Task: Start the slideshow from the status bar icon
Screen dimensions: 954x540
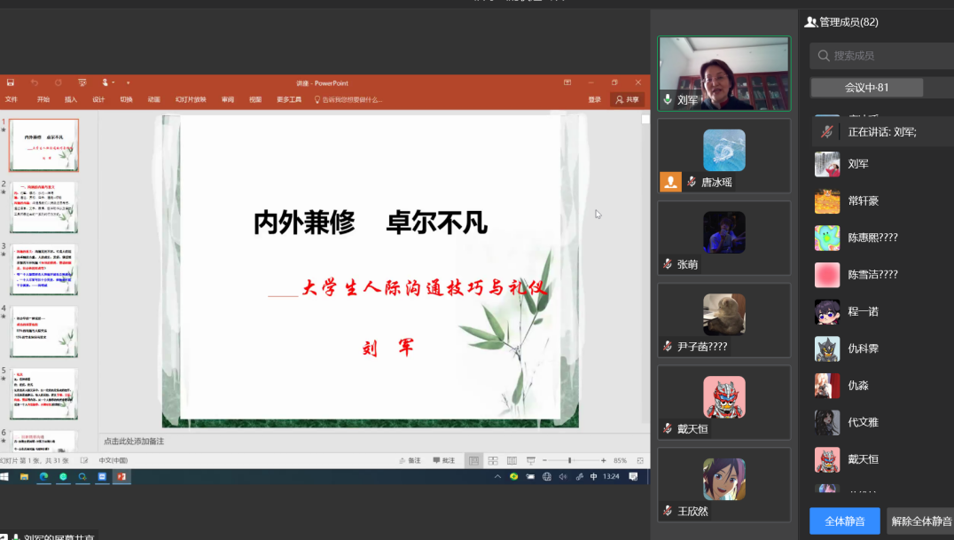Action: pos(531,460)
